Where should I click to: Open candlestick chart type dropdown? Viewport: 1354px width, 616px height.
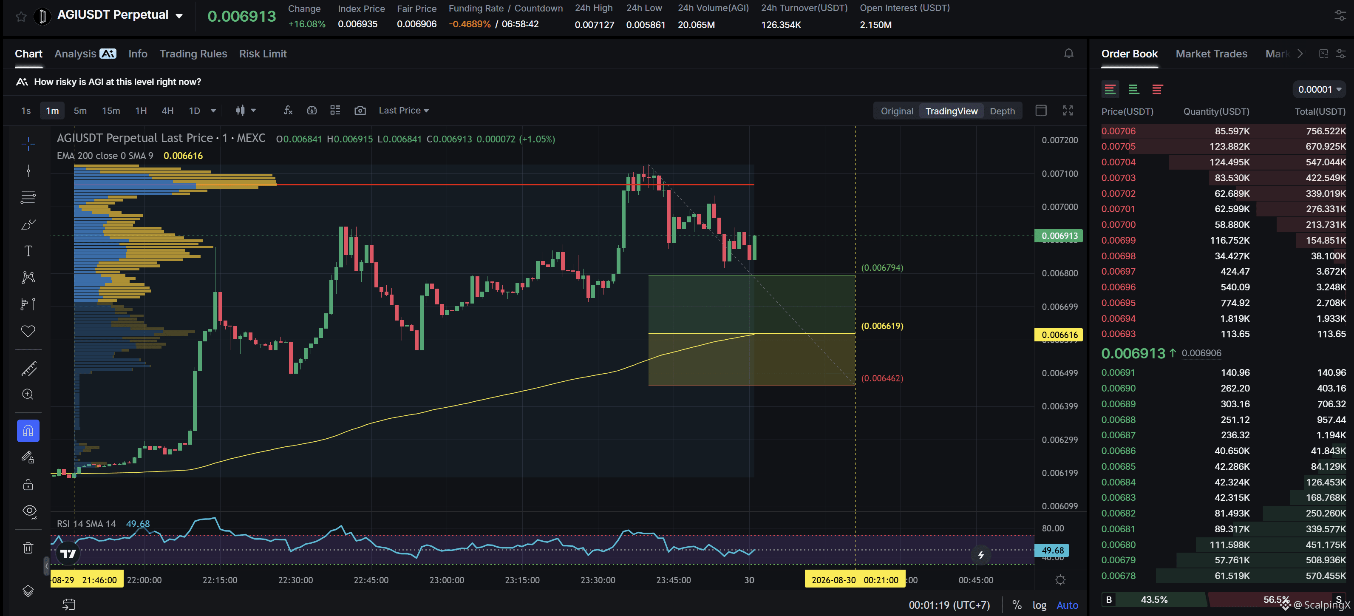tap(246, 111)
